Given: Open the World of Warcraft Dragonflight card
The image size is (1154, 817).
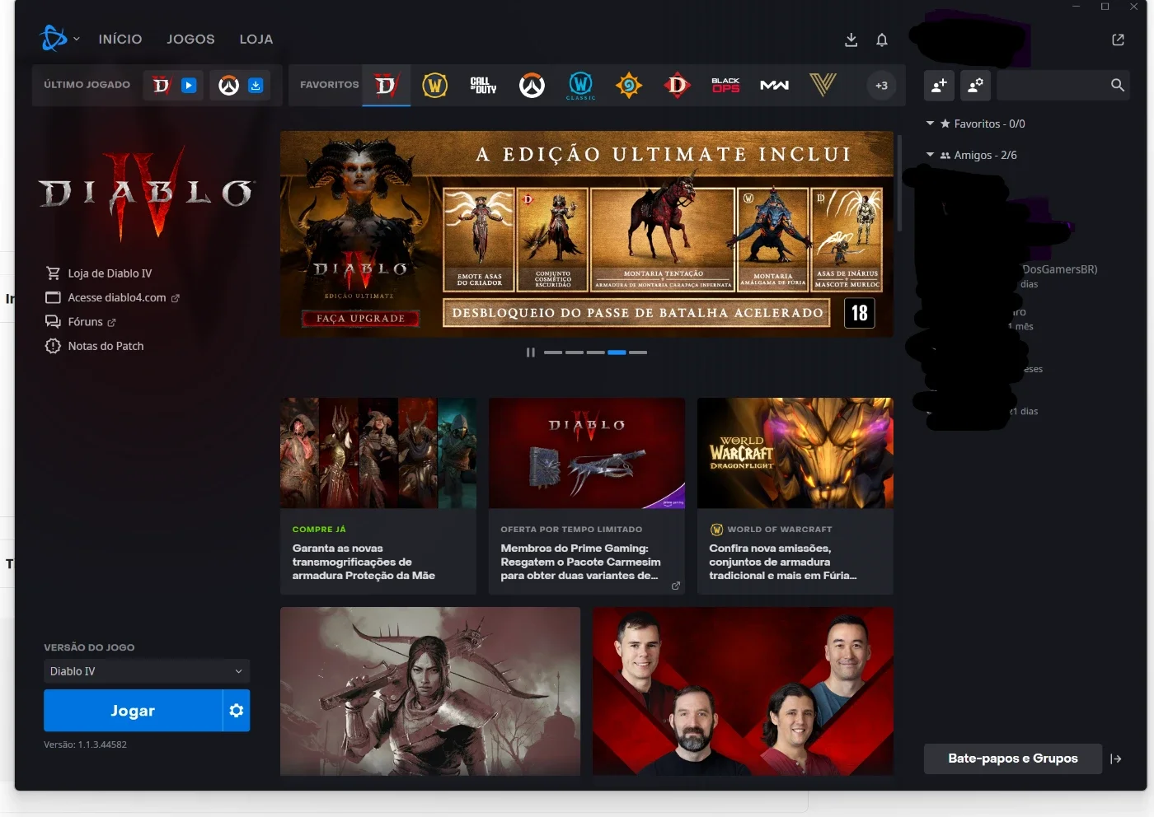Looking at the screenshot, I should 795,496.
